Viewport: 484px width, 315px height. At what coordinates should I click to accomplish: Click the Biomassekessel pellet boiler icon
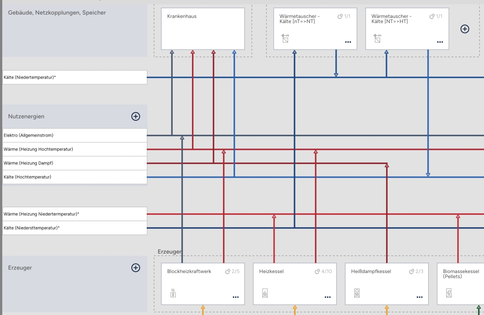coord(449,293)
